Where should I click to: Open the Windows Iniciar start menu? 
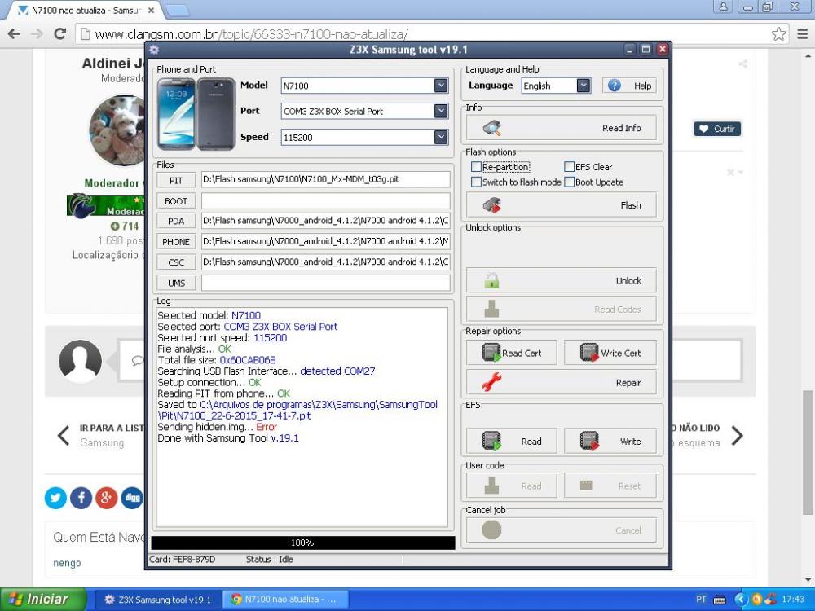[43, 600]
